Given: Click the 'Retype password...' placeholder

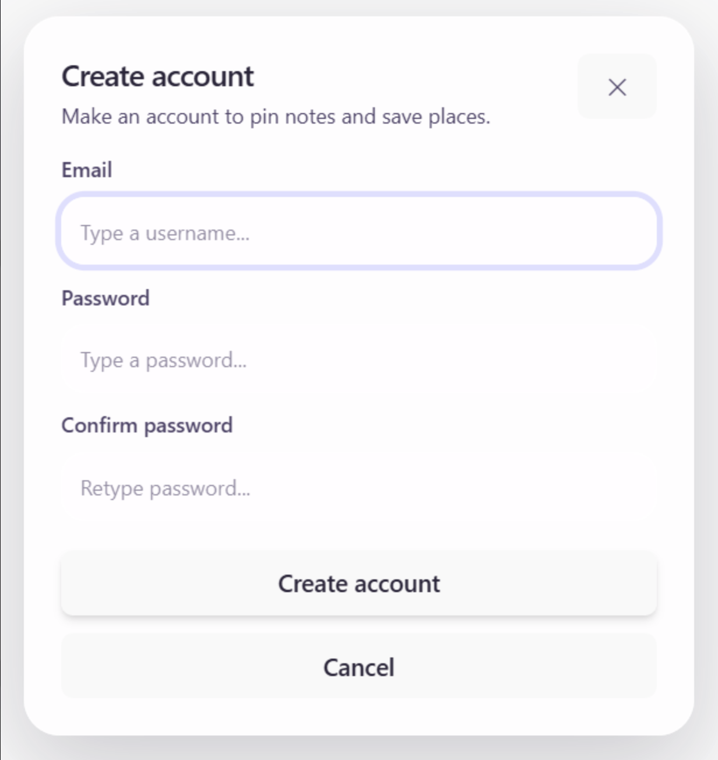Looking at the screenshot, I should tap(166, 488).
